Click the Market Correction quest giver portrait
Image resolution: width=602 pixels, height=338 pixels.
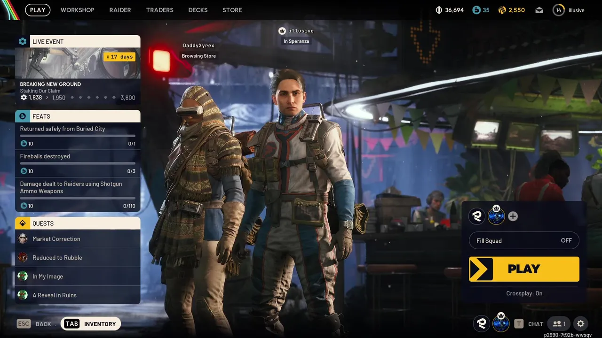tap(23, 239)
